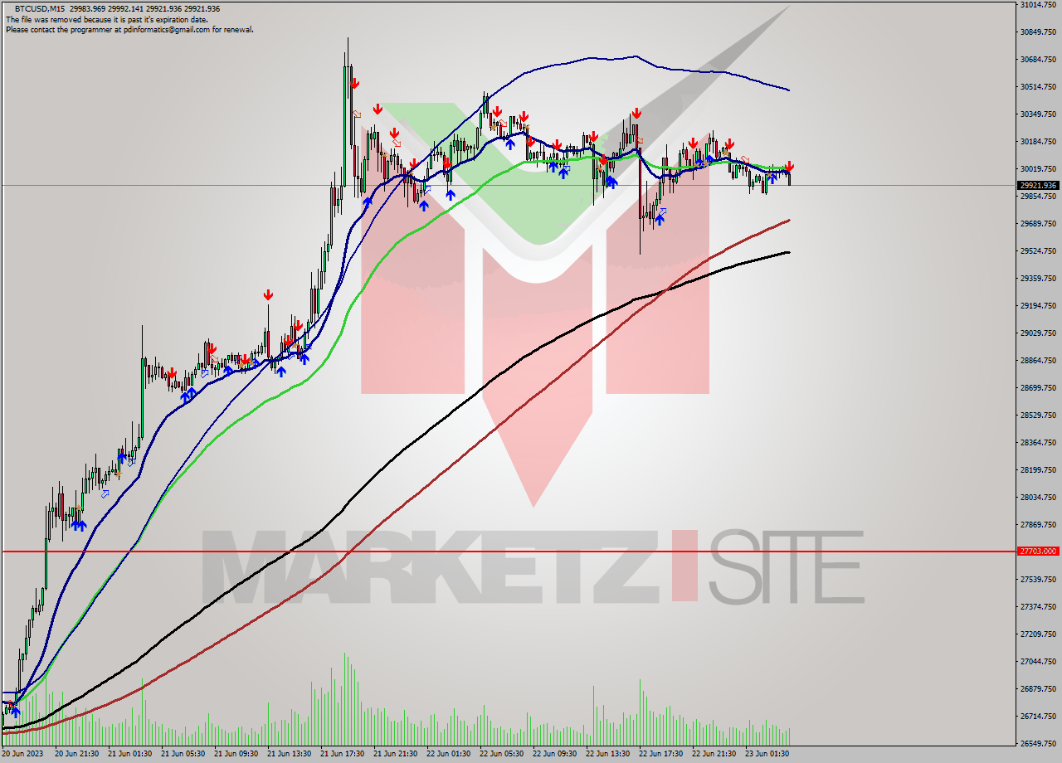Click the 28864.750 price axis label
1062x763 pixels.
[x=1038, y=361]
